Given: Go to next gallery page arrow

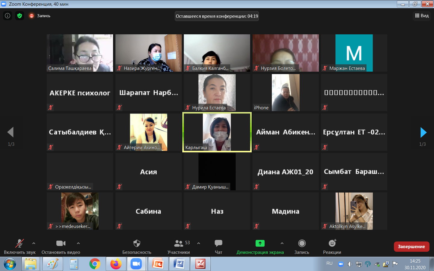Looking at the screenshot, I should coord(423,132).
